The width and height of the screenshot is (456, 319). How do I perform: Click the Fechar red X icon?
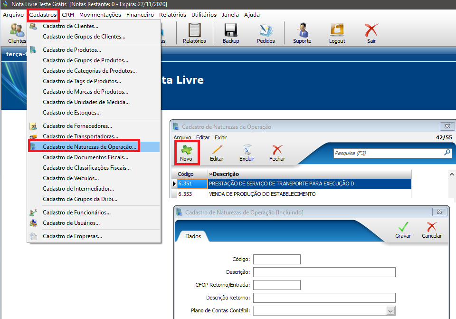pos(277,150)
